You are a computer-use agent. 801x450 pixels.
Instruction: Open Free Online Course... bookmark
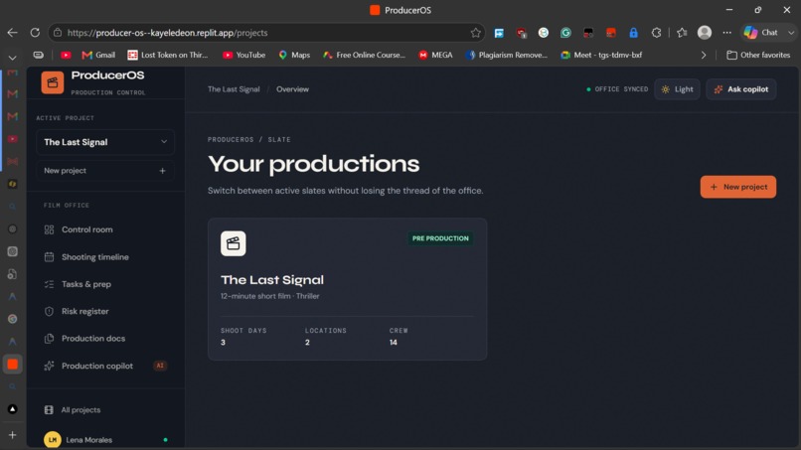pos(365,56)
